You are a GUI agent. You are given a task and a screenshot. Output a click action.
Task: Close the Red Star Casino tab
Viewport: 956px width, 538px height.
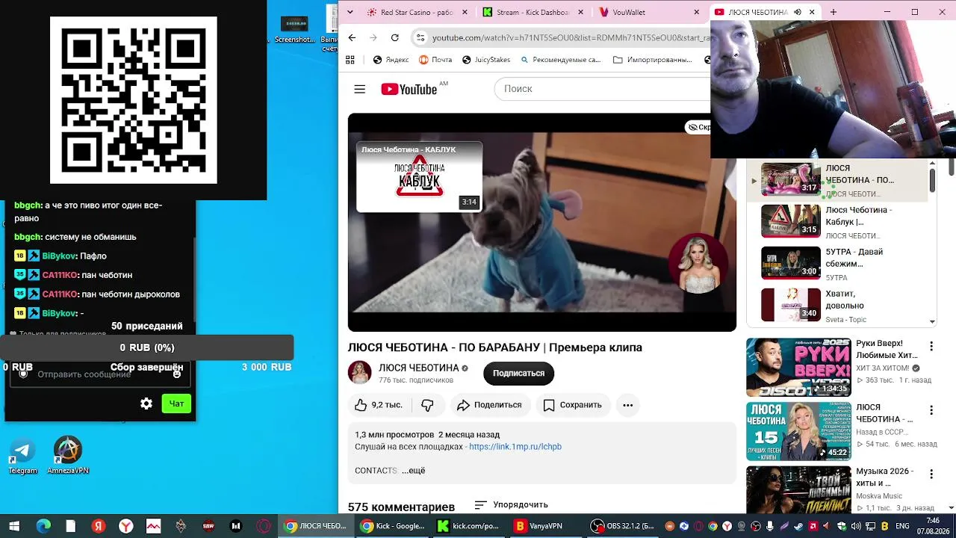(465, 12)
